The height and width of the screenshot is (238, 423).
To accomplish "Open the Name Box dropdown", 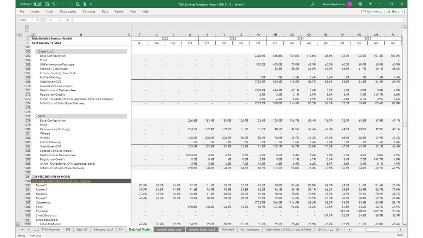I will click(x=37, y=20).
